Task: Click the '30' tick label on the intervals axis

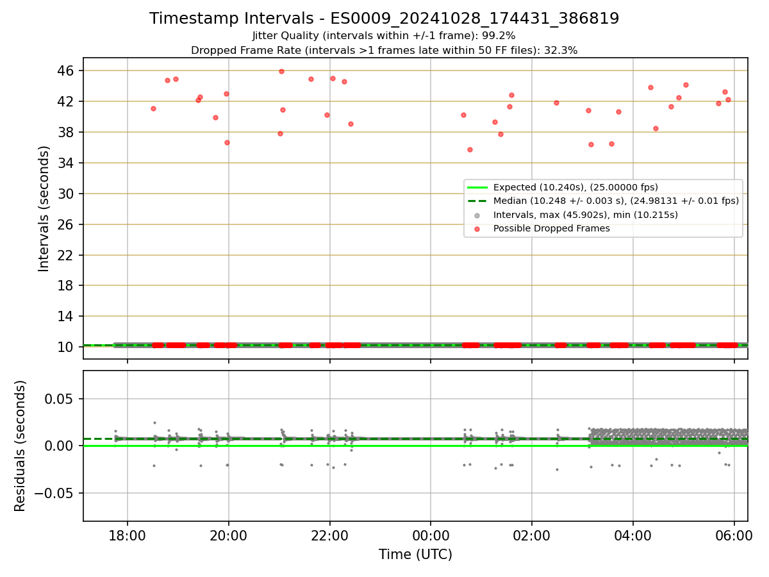Action: coord(67,194)
